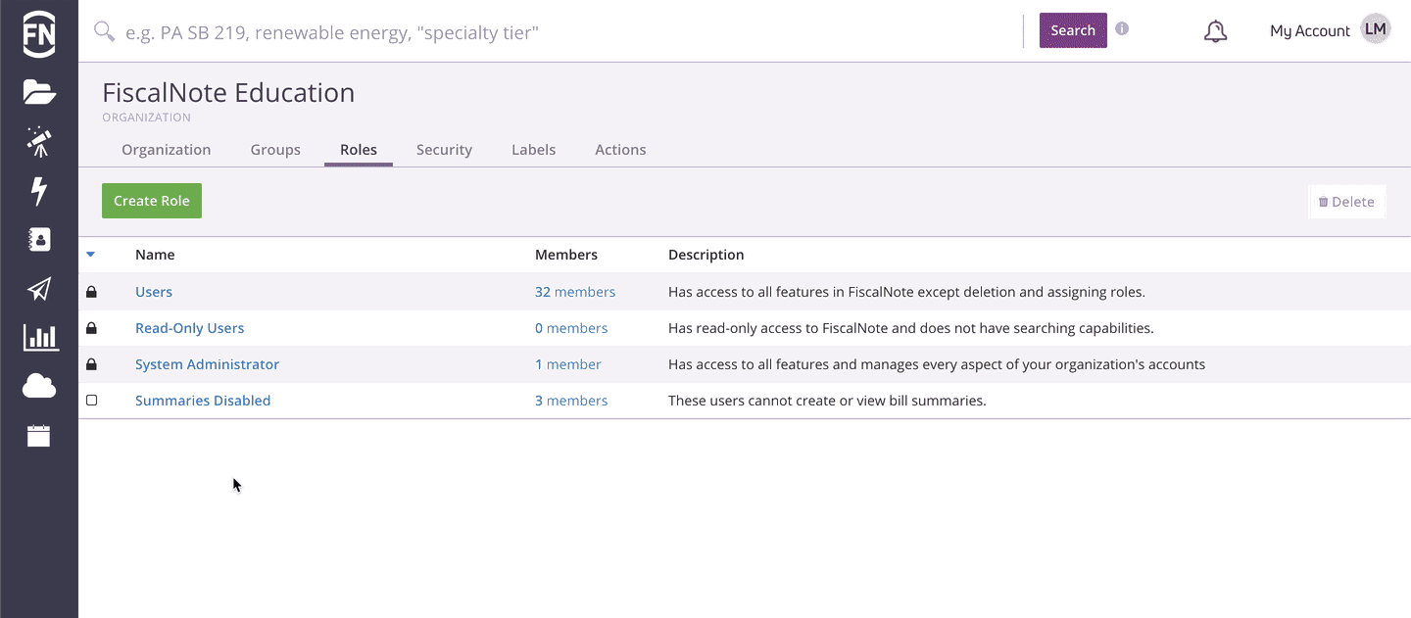View the 1 member link

click(x=568, y=364)
